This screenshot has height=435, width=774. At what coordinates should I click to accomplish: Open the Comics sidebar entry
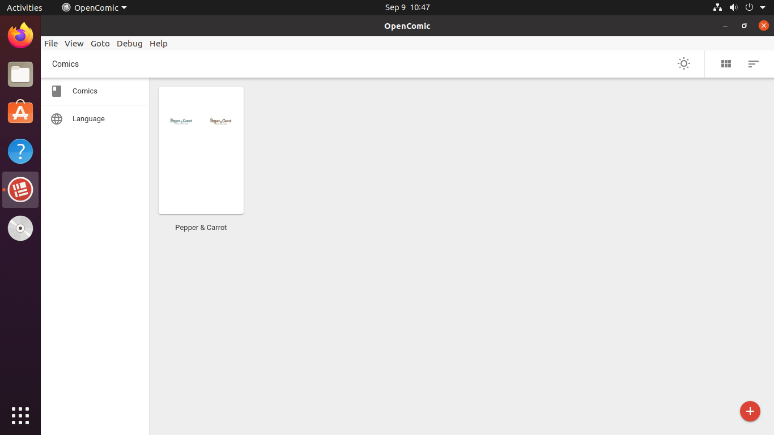[x=95, y=91]
